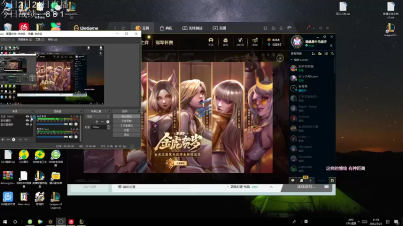Switch to WeGame 先锋测试 tab
The image size is (403, 226).
[x=192, y=28]
